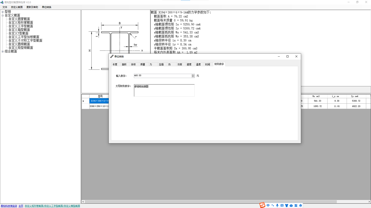Toggle the IME punctuation mode icon

click(273, 205)
